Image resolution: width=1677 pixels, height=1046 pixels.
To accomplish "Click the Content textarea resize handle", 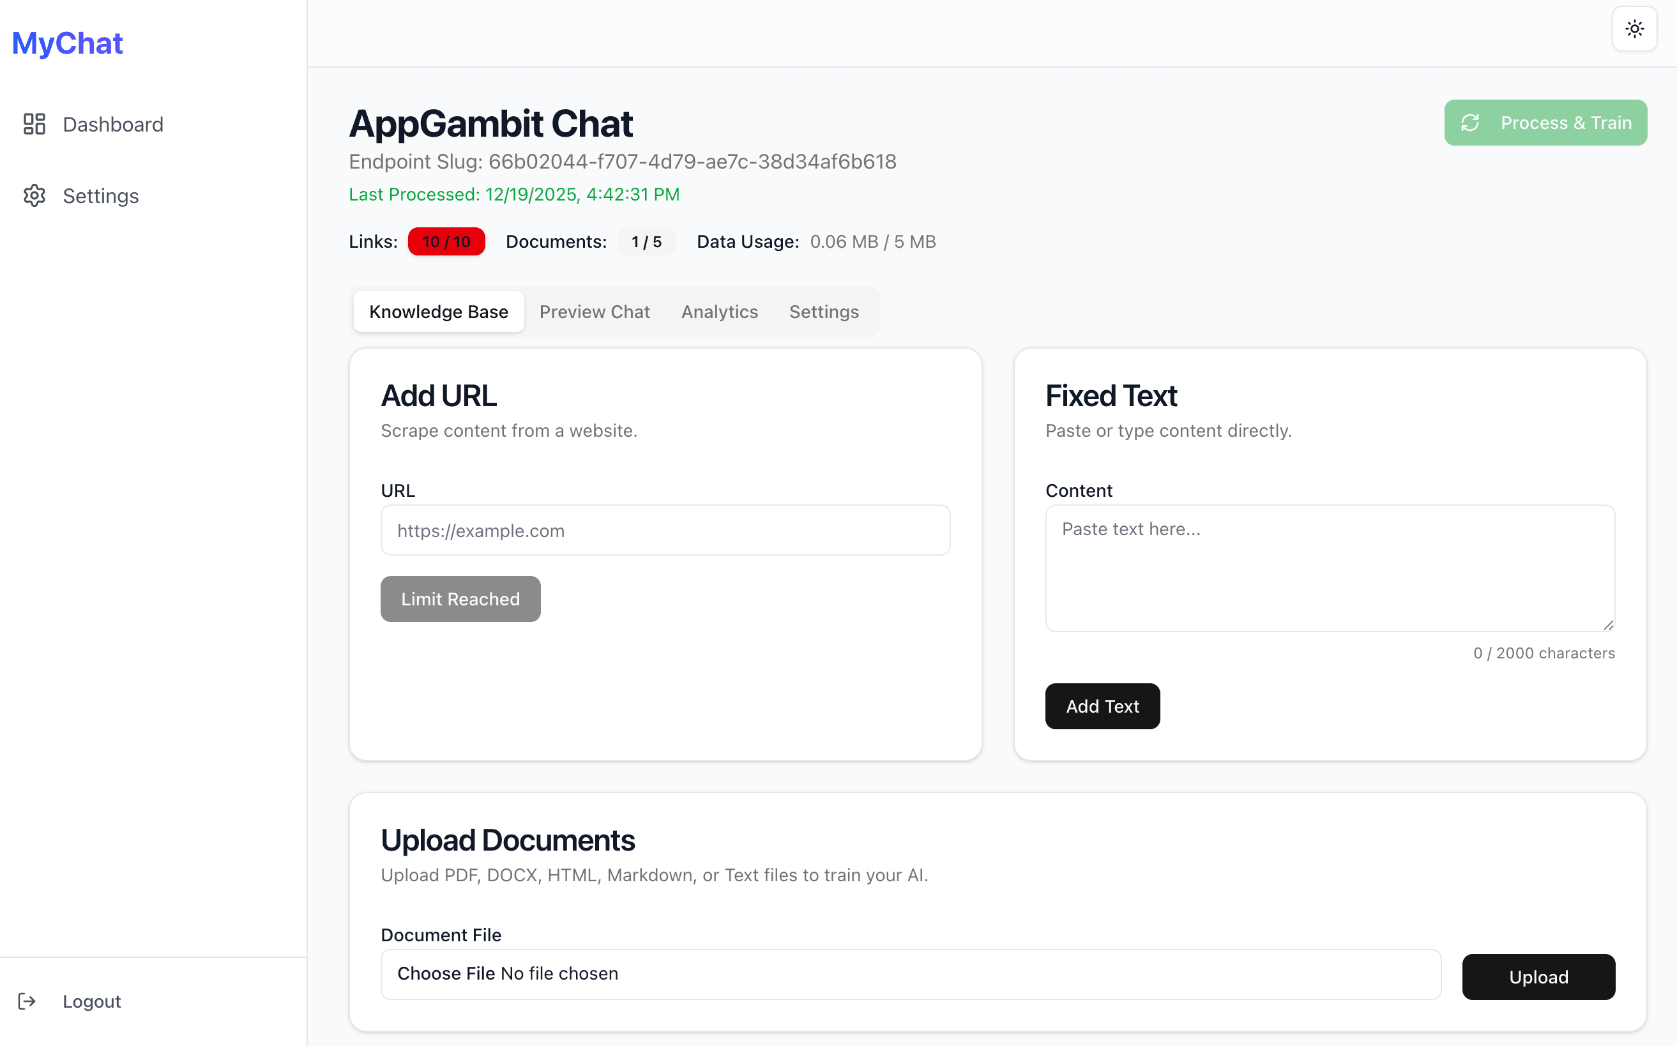I will 1608,625.
